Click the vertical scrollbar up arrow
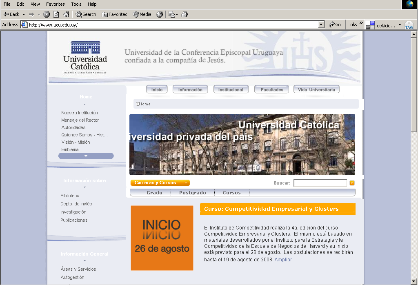The height and width of the screenshot is (285, 418). (414, 34)
